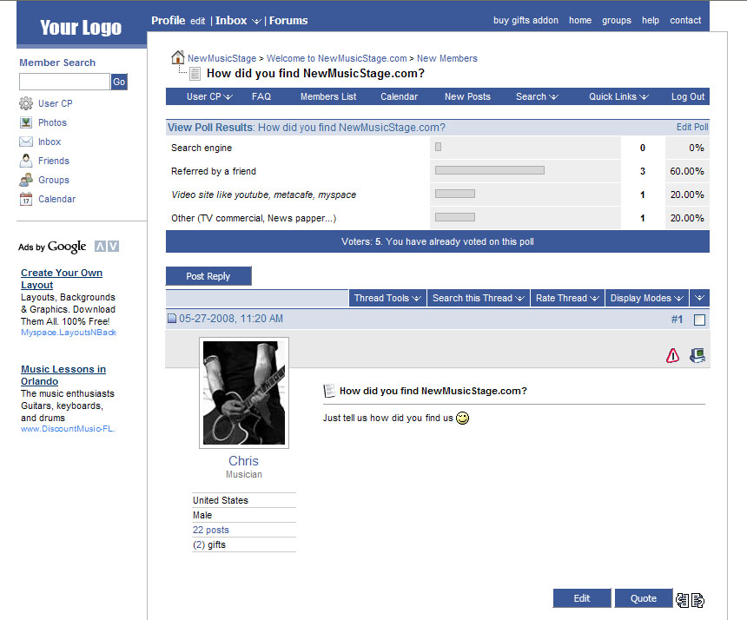
Task: Click the profile edit link in header
Action: 198,21
